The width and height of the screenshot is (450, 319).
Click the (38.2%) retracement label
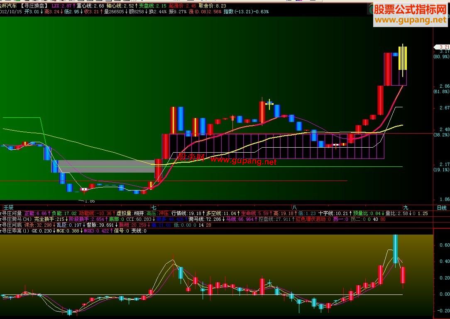(x=441, y=135)
